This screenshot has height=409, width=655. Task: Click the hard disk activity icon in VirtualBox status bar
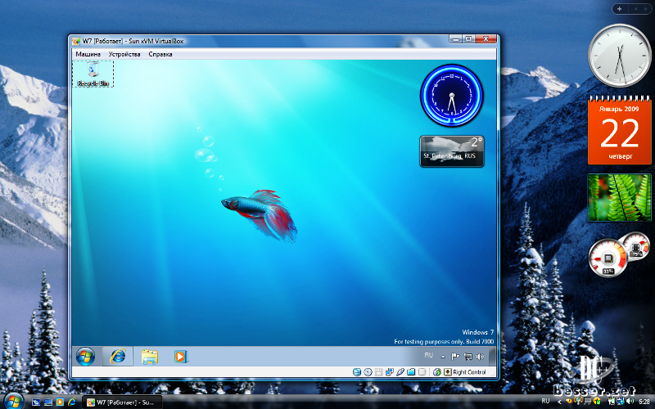[357, 372]
